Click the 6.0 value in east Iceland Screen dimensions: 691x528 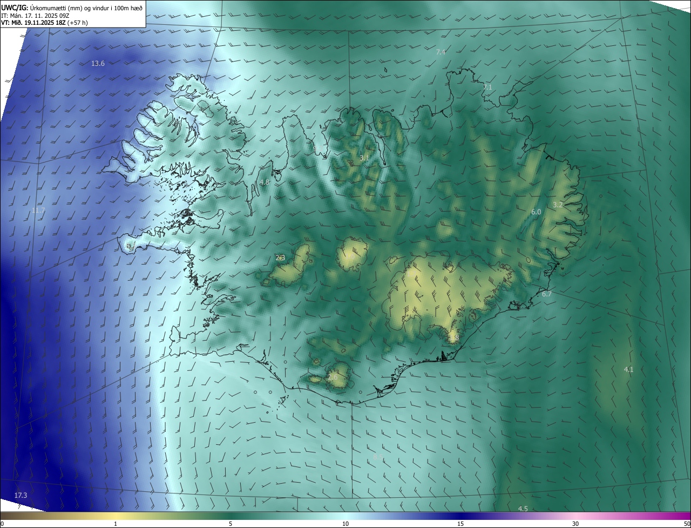coord(536,212)
